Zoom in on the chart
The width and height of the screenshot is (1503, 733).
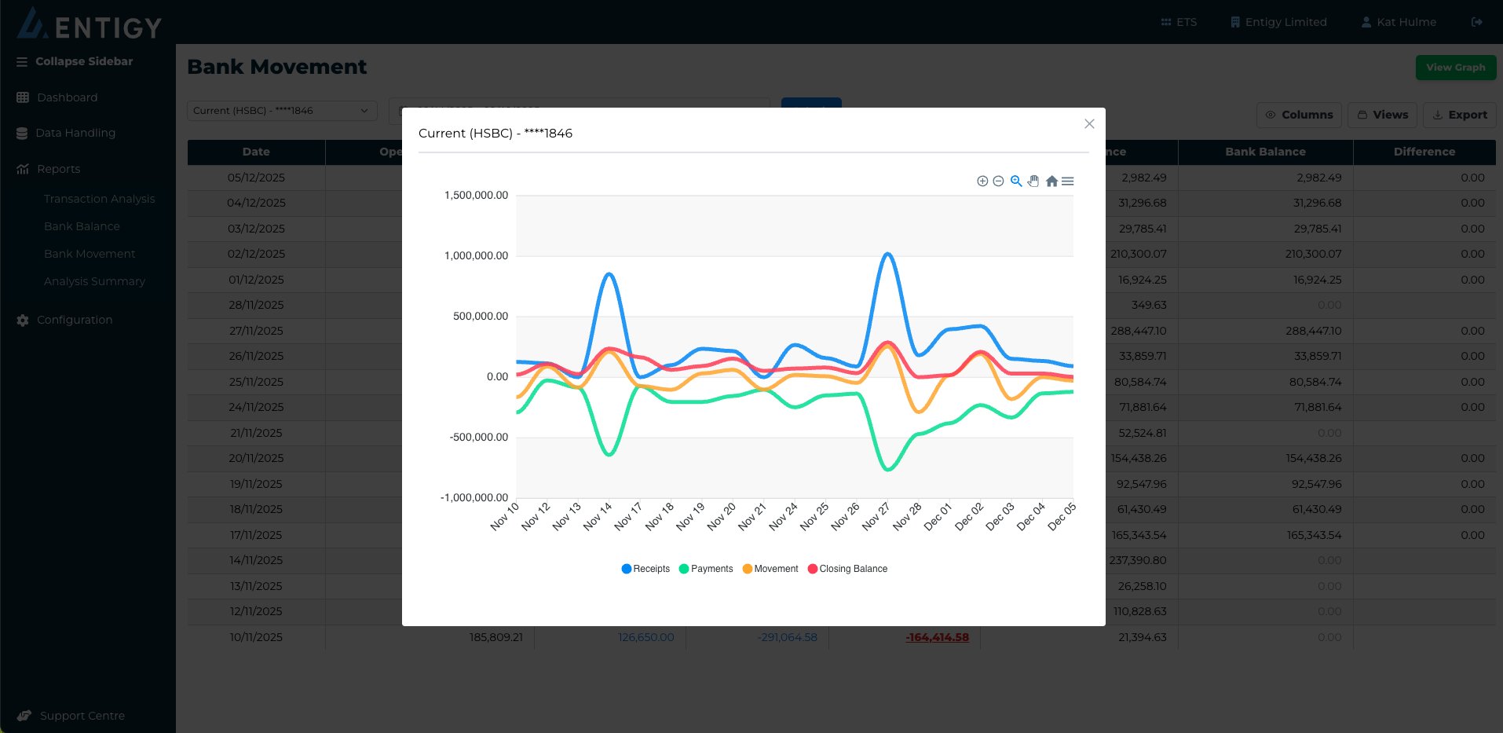point(982,181)
